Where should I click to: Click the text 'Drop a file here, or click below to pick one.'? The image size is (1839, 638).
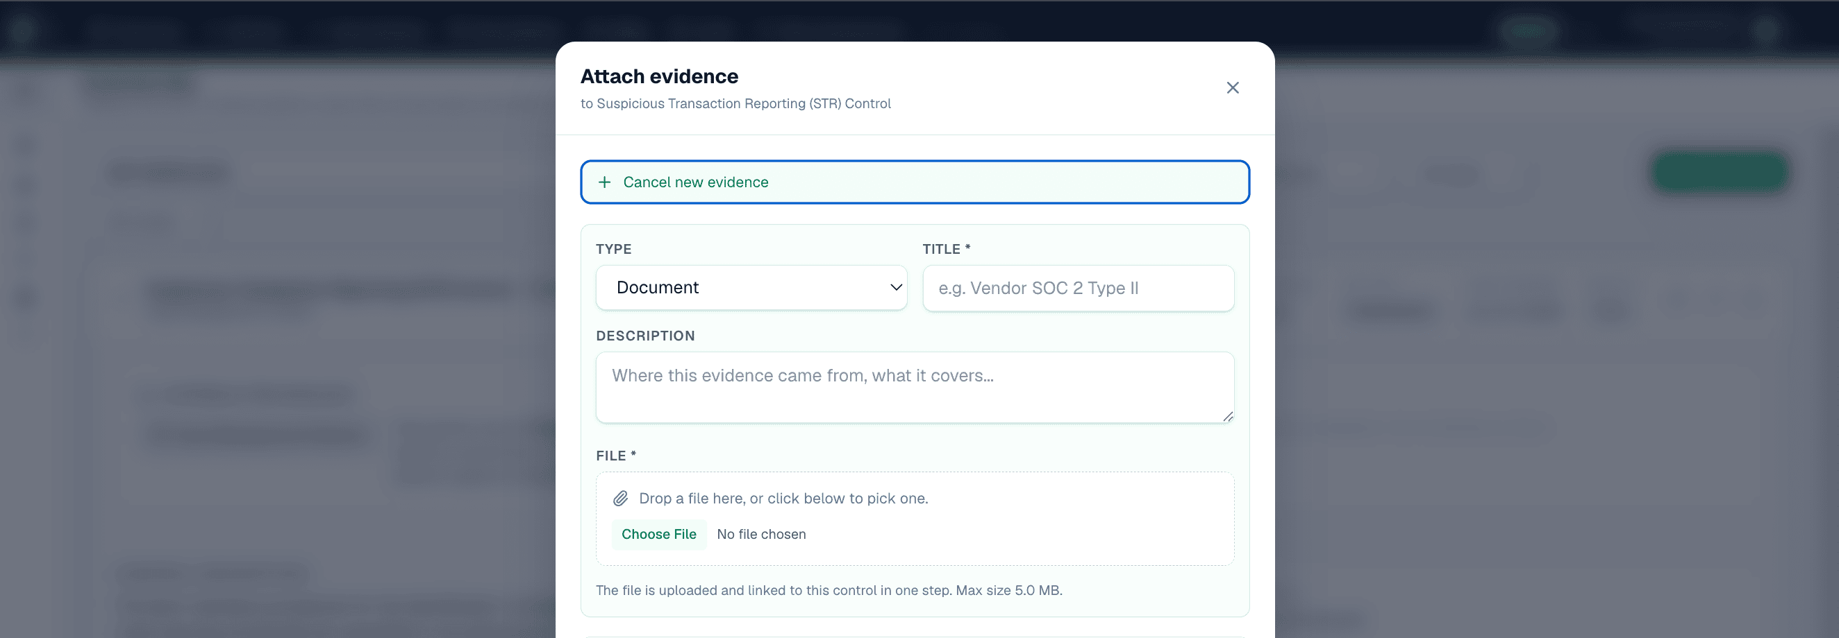(x=783, y=499)
